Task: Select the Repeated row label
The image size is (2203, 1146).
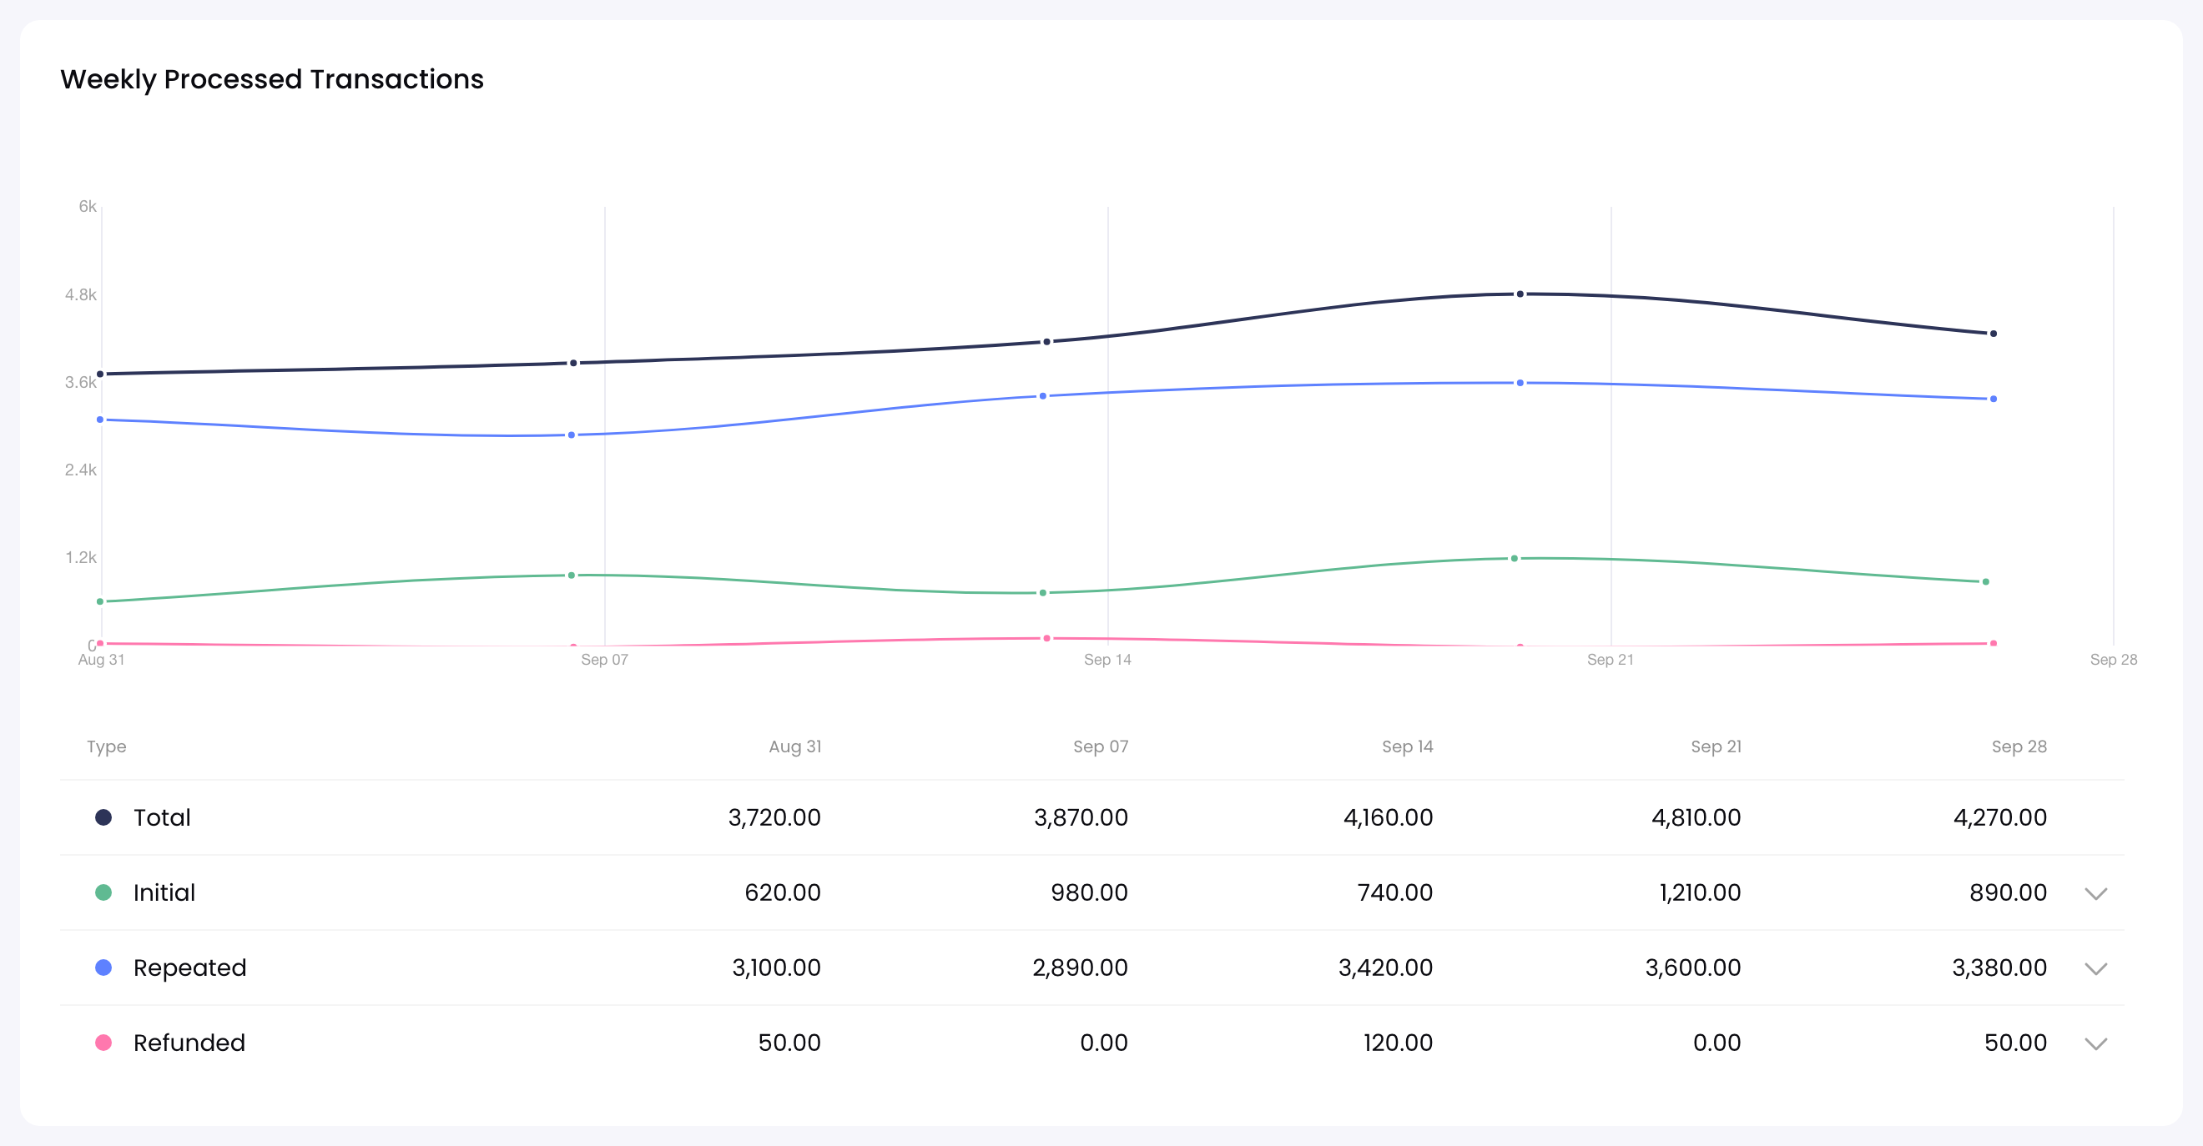Action: click(x=190, y=968)
